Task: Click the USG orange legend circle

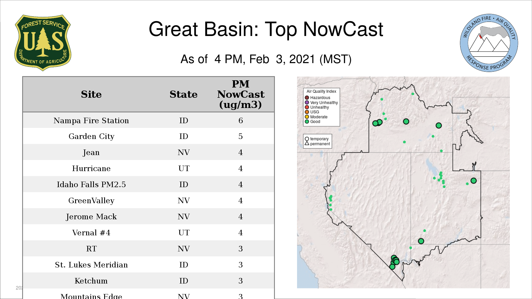Action: (307, 112)
